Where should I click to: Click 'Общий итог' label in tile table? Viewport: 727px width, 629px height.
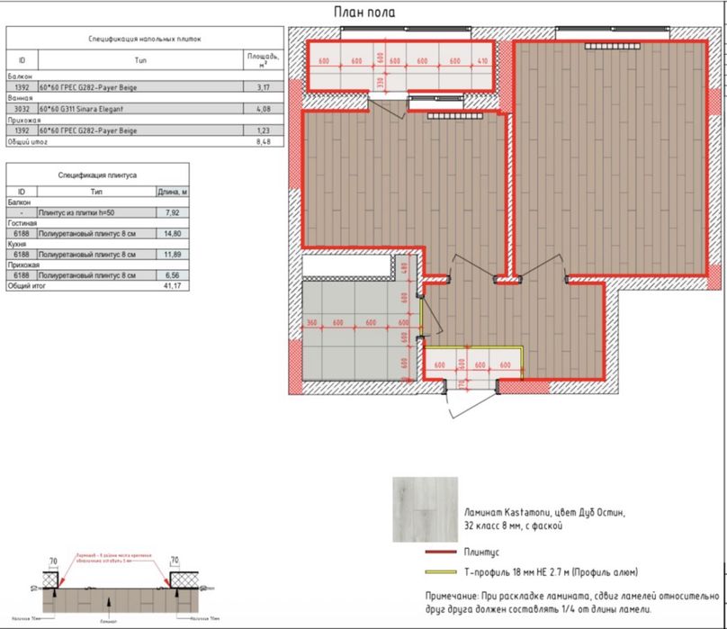(x=27, y=141)
